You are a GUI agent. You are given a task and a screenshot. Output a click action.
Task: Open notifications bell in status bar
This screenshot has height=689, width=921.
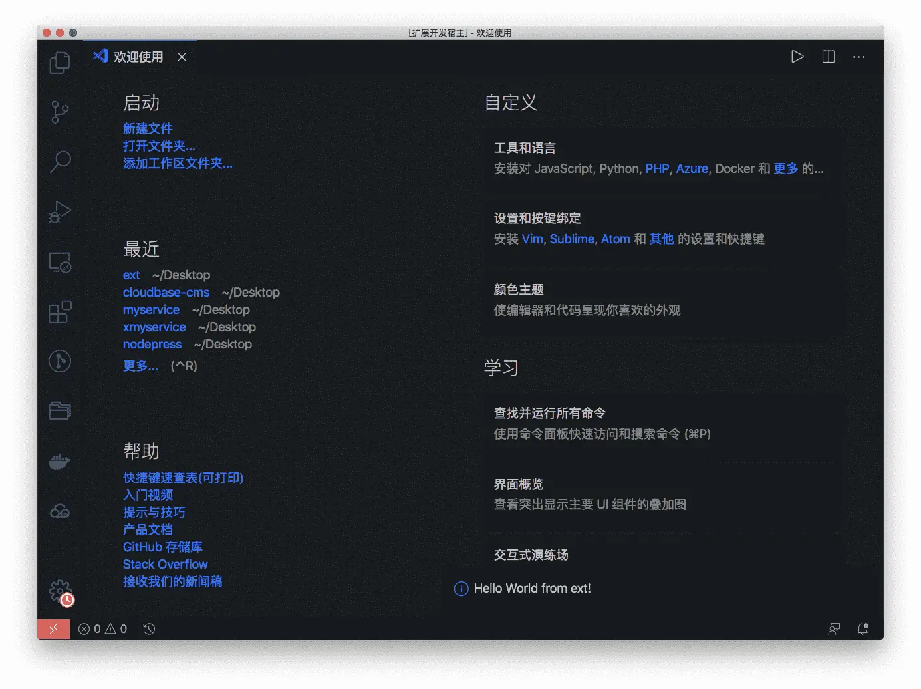click(x=862, y=629)
